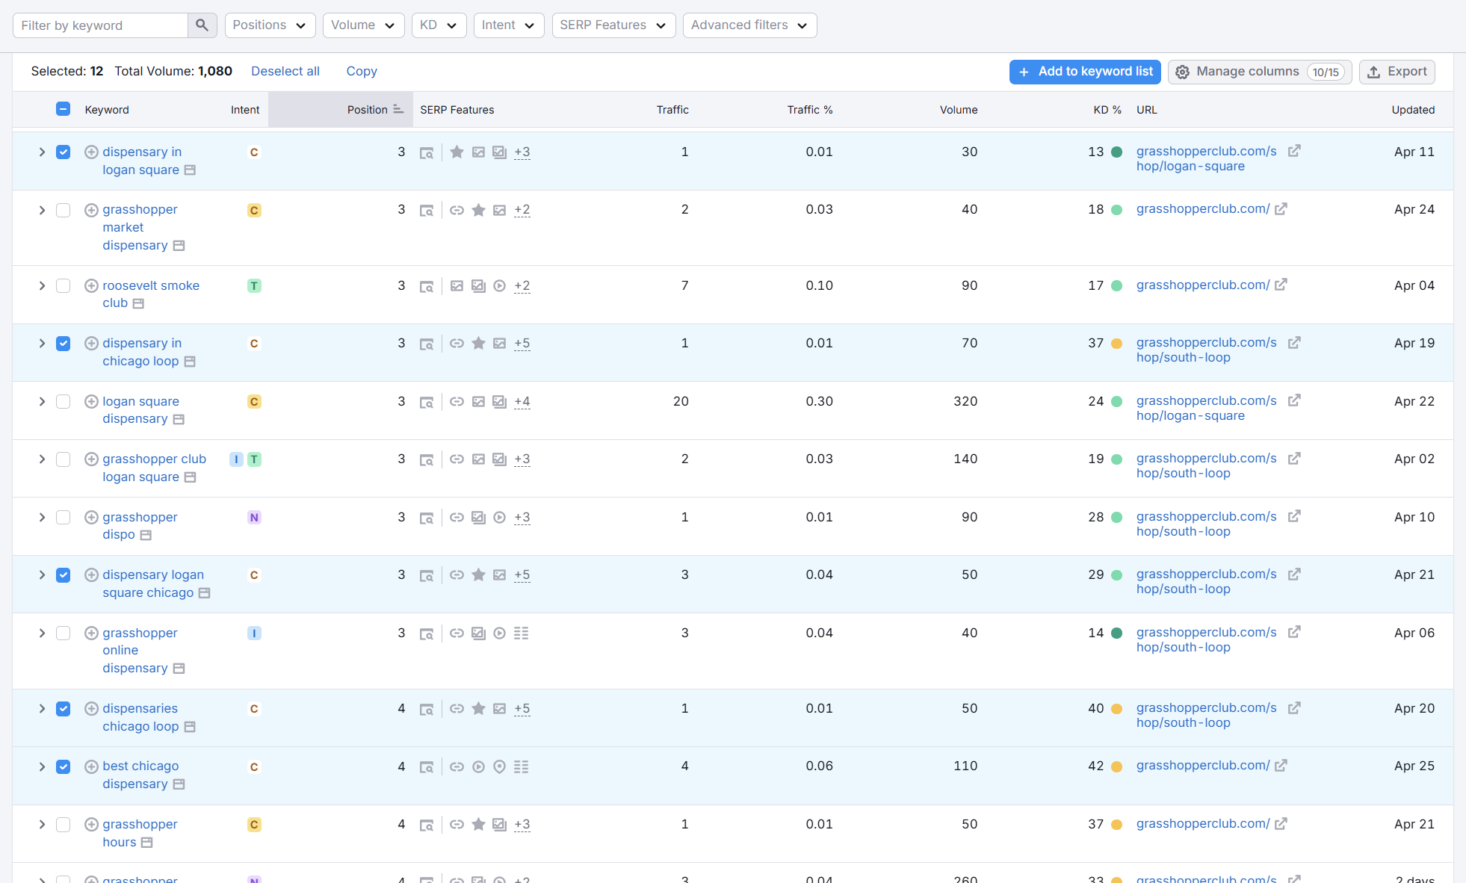
Task: Click plus icon next to 'grasshopper dispo'
Action: [91, 517]
